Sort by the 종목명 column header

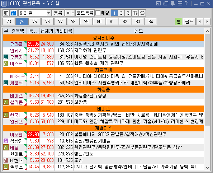click(18, 31)
